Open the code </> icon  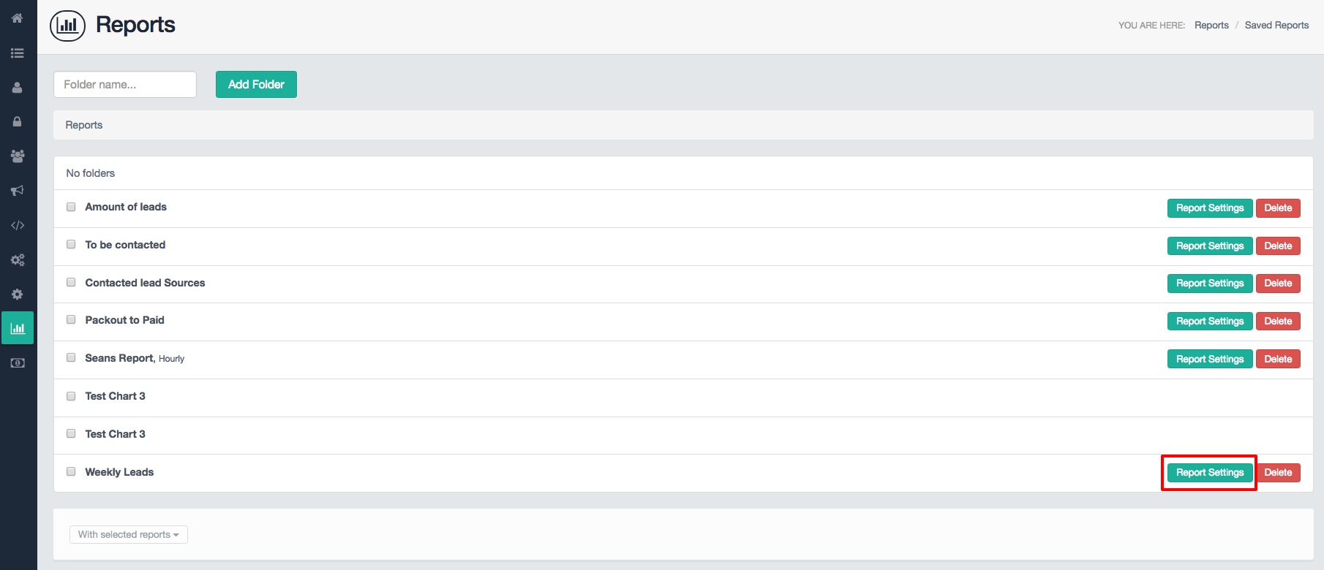[17, 225]
